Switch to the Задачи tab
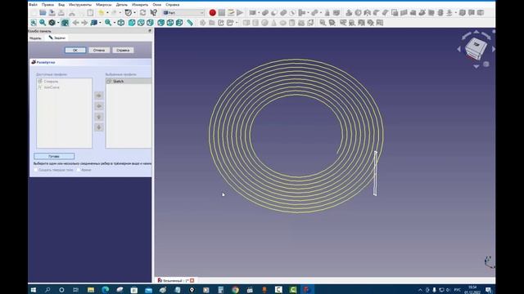524x294 pixels. (x=56, y=38)
